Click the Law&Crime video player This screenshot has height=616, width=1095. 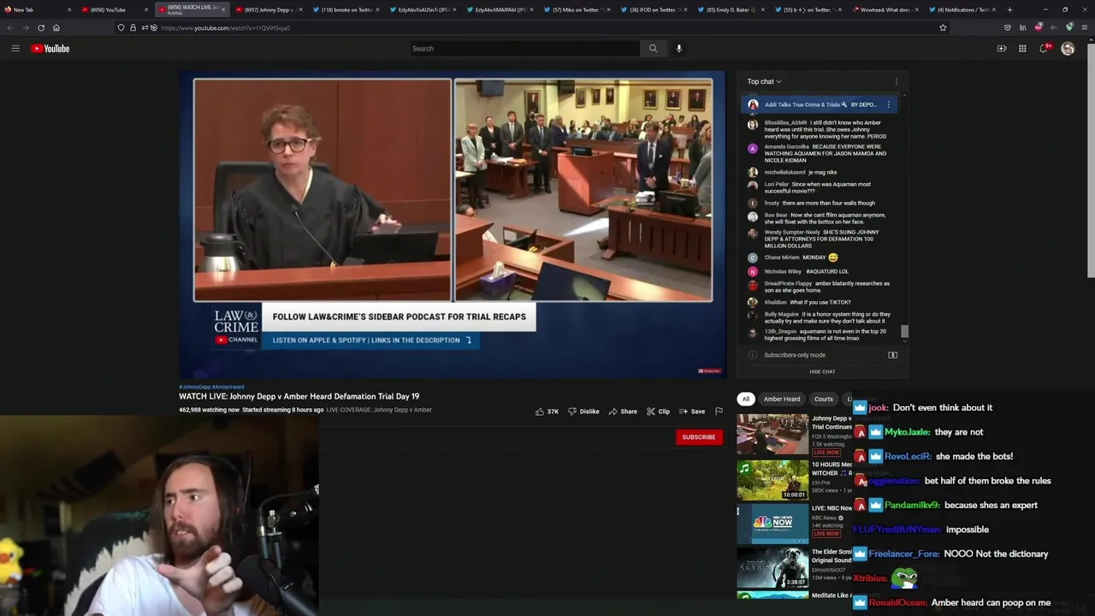click(453, 224)
